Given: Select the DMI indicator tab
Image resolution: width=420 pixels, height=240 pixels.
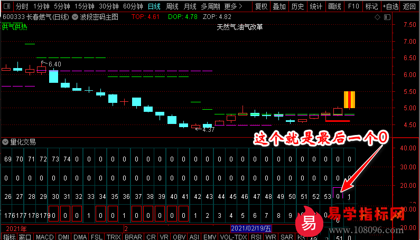Looking at the screenshot, I should pos(64,237).
